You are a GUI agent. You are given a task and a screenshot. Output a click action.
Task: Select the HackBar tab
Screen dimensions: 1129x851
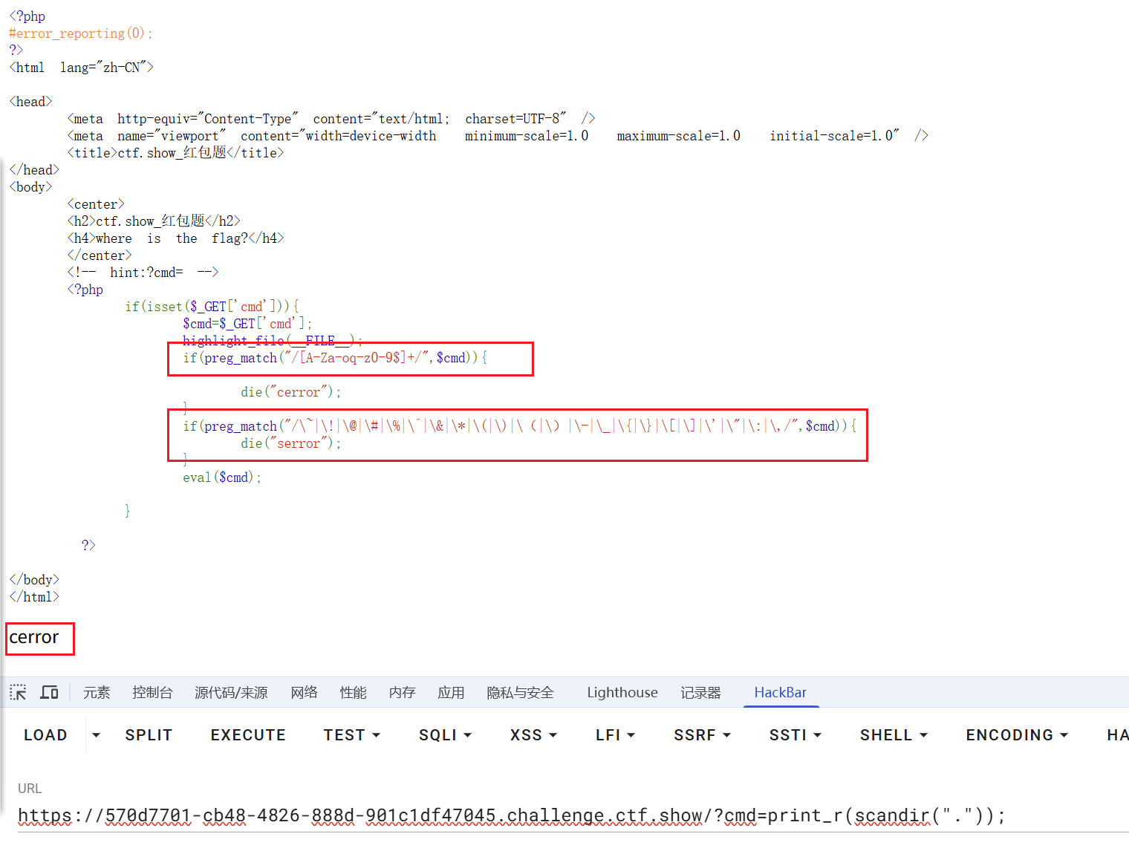tap(780, 693)
